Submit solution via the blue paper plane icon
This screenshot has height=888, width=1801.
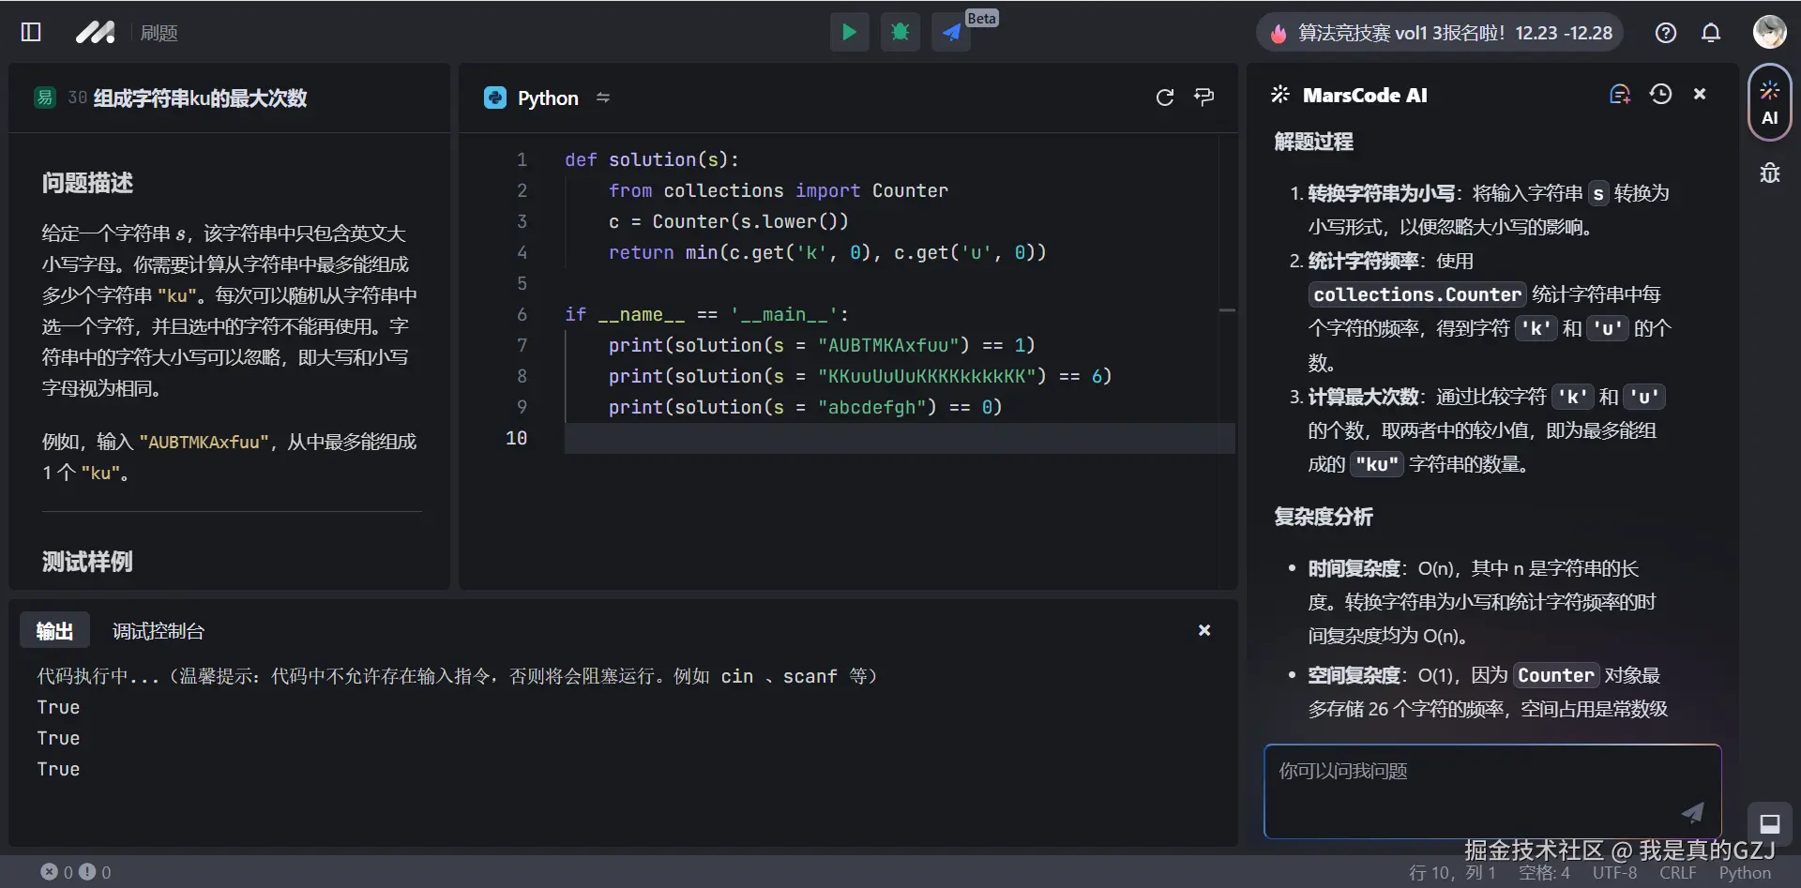click(950, 33)
